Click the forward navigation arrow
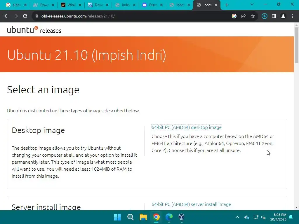This screenshot has width=299, height=224. click(x=16, y=16)
